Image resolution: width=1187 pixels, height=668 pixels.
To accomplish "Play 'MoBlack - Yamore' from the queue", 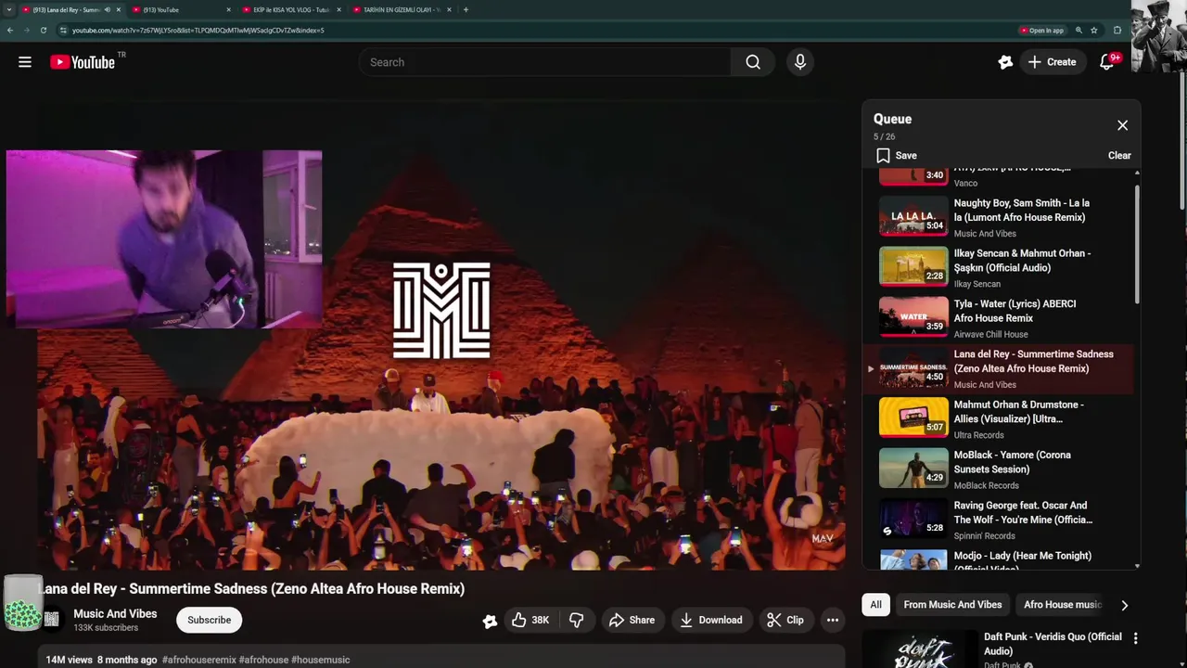I will pyautogui.click(x=998, y=469).
